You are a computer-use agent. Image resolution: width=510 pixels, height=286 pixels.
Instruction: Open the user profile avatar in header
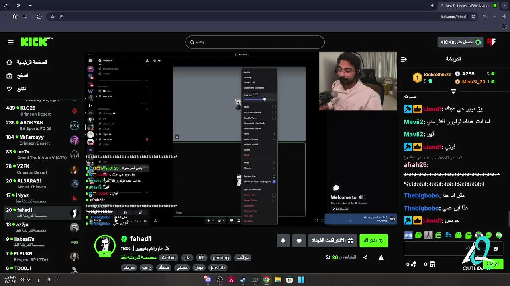(491, 42)
